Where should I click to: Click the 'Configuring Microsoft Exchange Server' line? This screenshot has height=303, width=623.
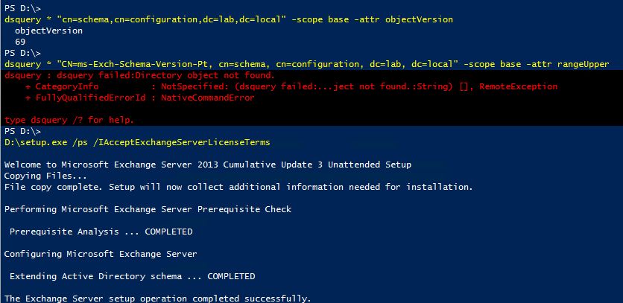tap(101, 253)
